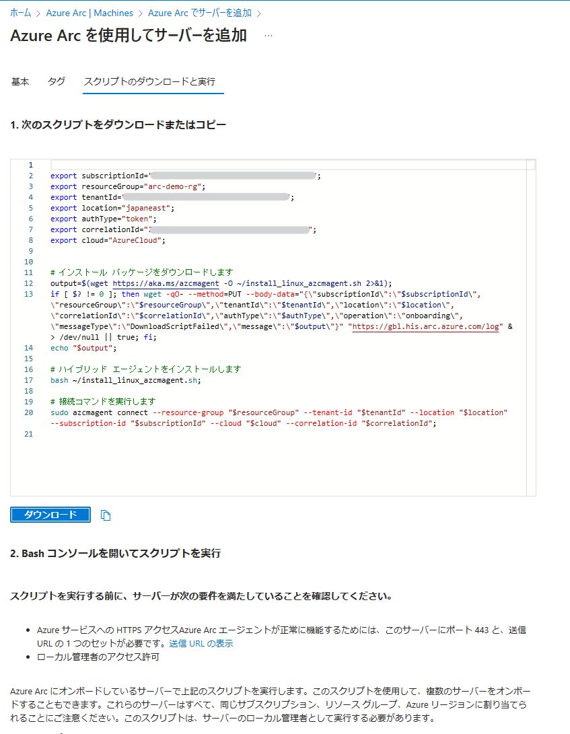Open Azure Arc | Machines breadcrumb
This screenshot has width=570, height=734.
[91, 13]
